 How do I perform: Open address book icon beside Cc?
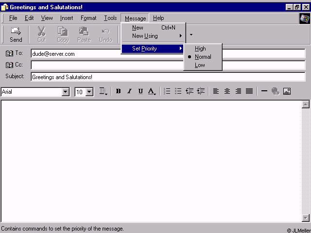coord(9,65)
